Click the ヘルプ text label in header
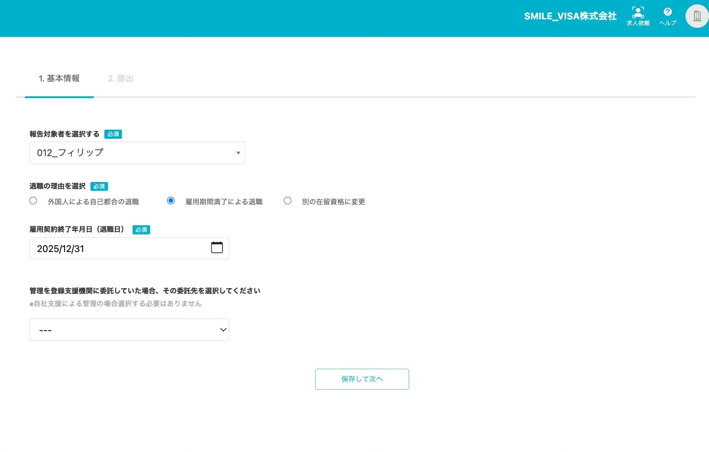This screenshot has height=452, width=709. pyautogui.click(x=668, y=23)
